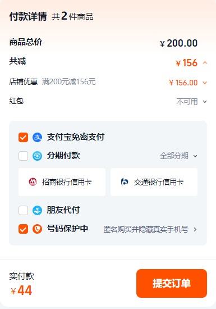
Task: Check the 朋友代付 checkbox
Action: 23,210
